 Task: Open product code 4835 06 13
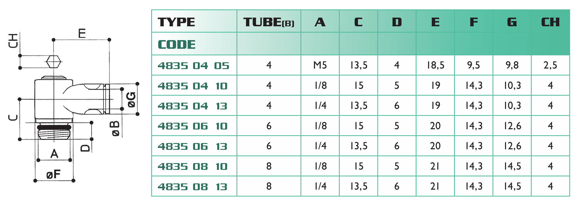(x=193, y=146)
